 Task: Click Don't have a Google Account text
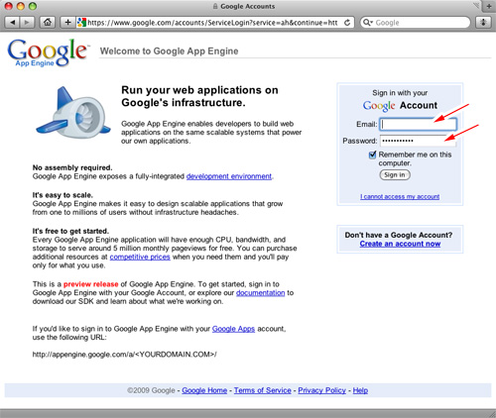pyautogui.click(x=399, y=235)
